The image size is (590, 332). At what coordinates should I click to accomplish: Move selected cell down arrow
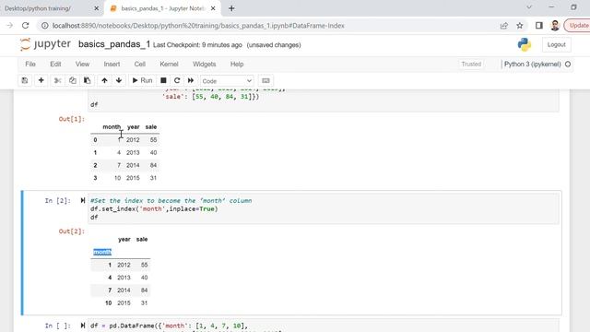(x=119, y=80)
